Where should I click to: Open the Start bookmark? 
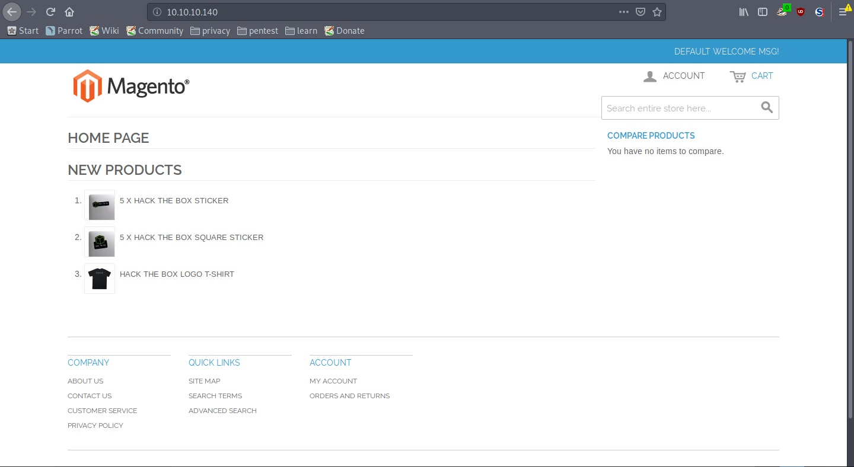pyautogui.click(x=23, y=31)
